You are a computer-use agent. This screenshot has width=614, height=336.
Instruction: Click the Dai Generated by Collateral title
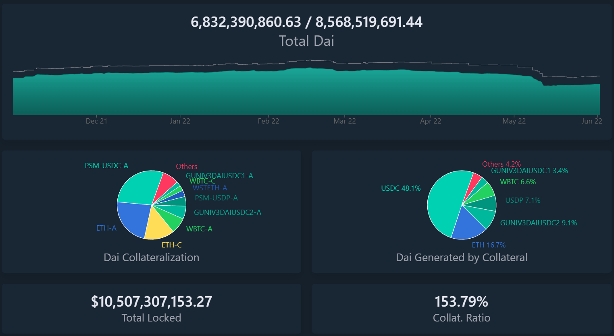tap(461, 258)
